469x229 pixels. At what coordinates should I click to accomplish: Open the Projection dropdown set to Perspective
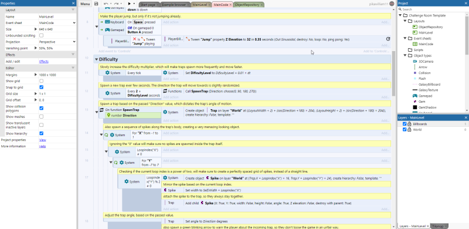coord(57,42)
